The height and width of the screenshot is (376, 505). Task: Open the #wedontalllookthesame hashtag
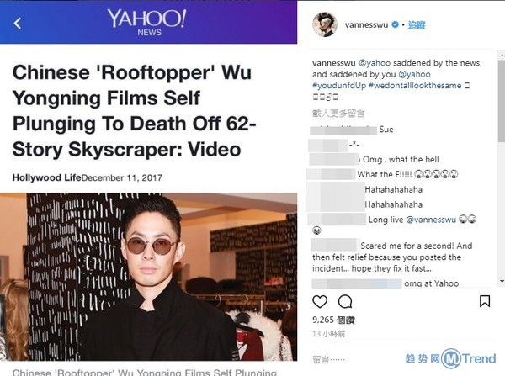pos(415,86)
